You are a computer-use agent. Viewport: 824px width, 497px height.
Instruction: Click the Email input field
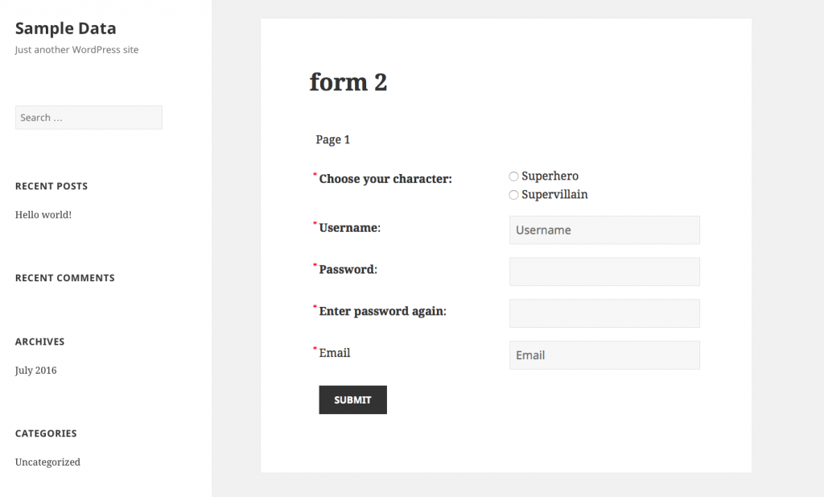click(x=604, y=354)
